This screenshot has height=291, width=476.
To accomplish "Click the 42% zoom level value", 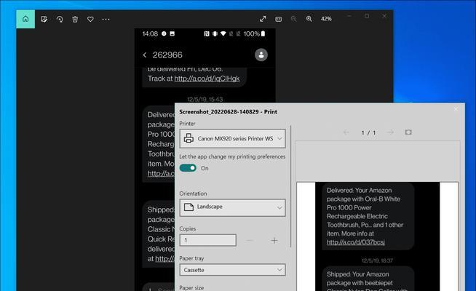I will (x=326, y=19).
